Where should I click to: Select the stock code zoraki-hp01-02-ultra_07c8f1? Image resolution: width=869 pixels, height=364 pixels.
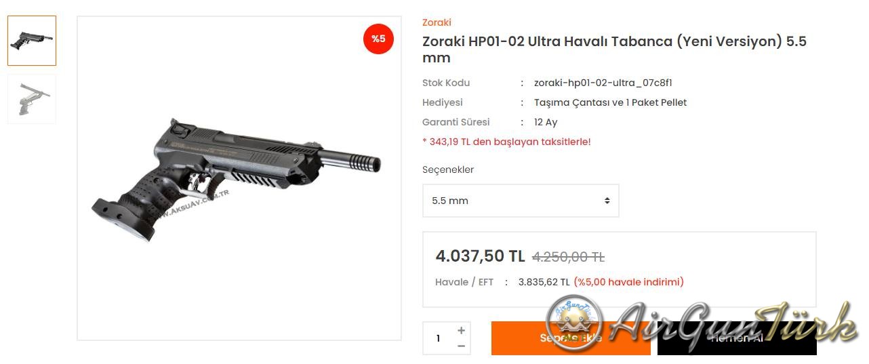point(603,83)
